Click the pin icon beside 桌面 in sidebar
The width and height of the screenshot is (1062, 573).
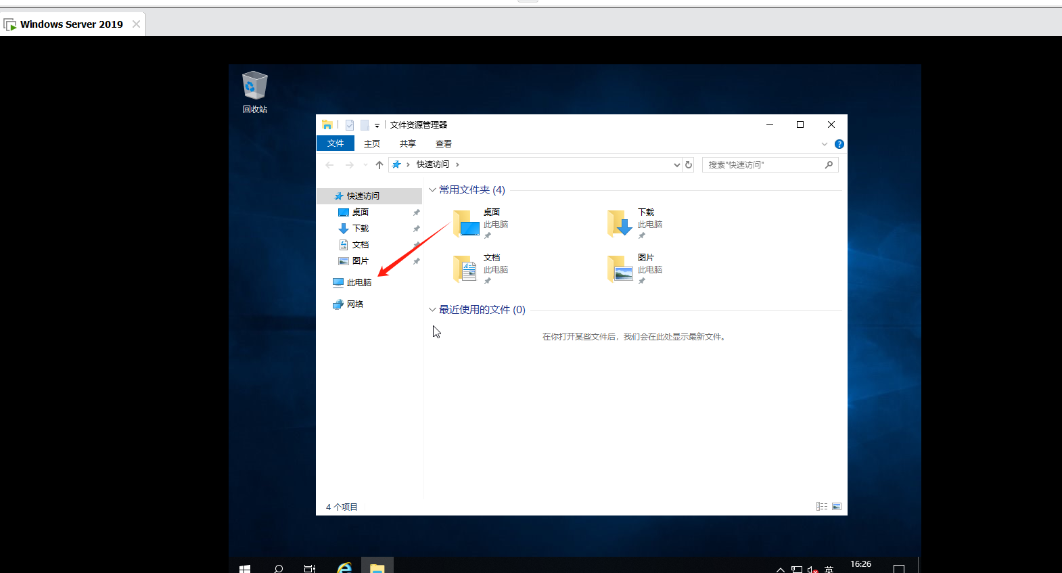pyautogui.click(x=417, y=212)
